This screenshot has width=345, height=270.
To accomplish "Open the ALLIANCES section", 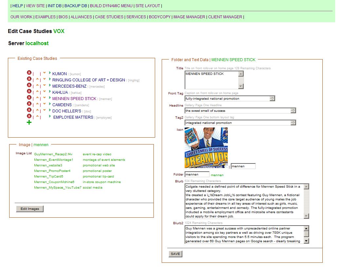I will click(81, 17).
